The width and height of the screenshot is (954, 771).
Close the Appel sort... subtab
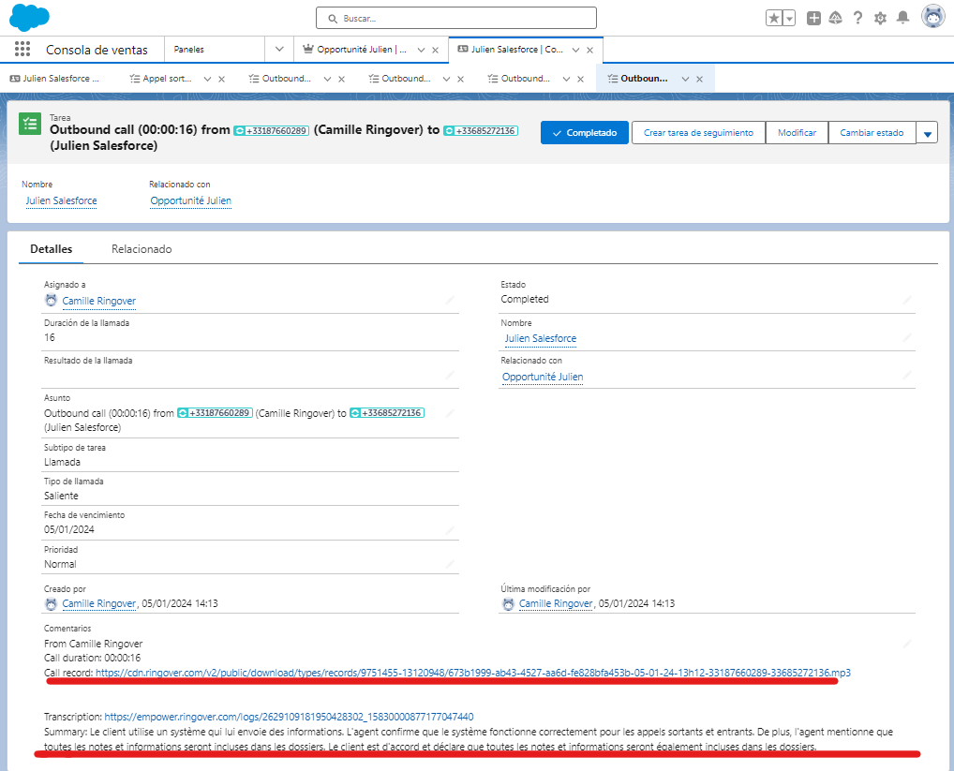coord(221,79)
